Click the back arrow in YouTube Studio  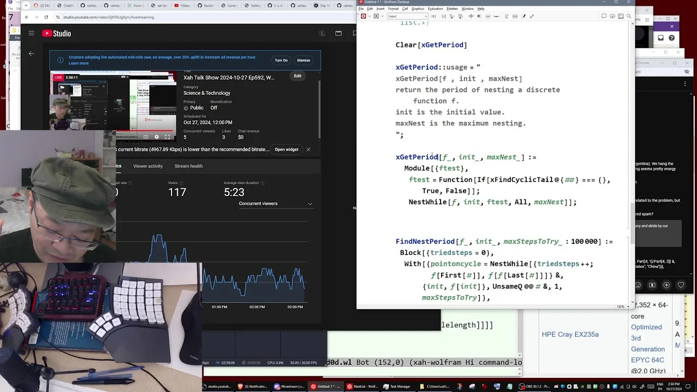31,53
